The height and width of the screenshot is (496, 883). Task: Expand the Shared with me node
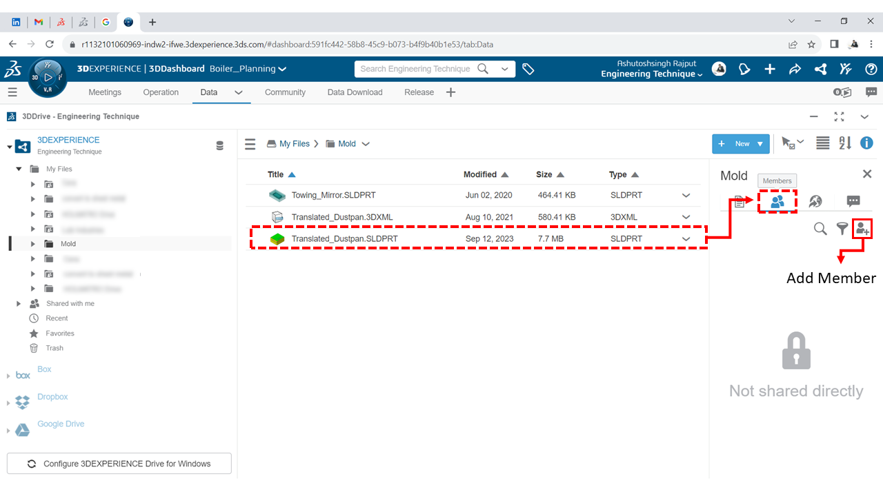tap(19, 304)
